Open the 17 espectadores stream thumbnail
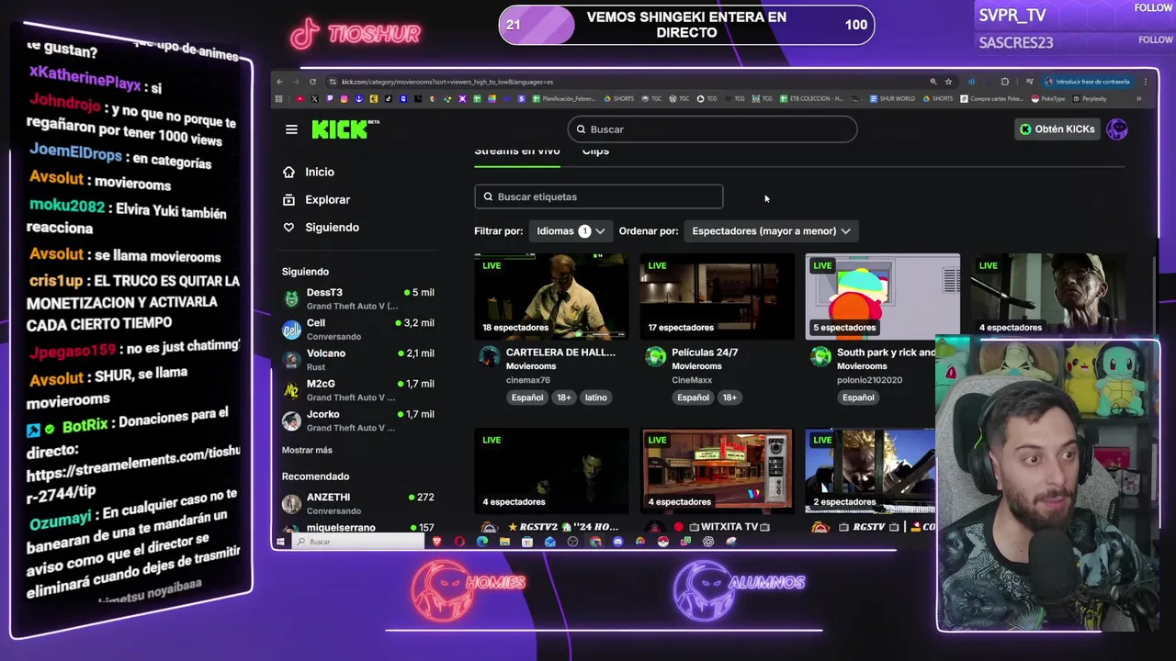This screenshot has width=1176, height=661. [x=717, y=297]
